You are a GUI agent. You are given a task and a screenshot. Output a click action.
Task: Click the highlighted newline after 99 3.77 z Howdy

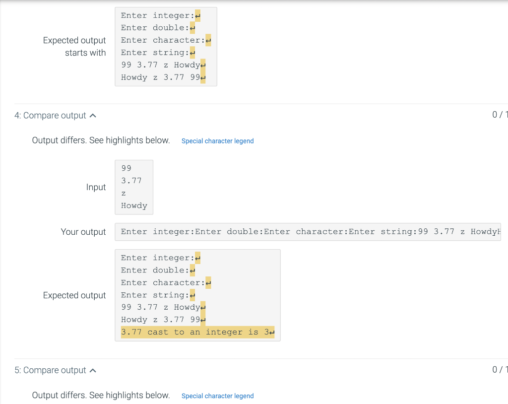tap(203, 307)
